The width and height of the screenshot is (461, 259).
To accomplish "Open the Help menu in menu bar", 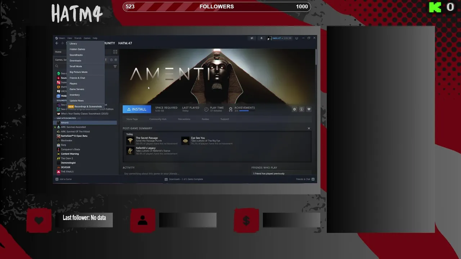I will 95,38.
